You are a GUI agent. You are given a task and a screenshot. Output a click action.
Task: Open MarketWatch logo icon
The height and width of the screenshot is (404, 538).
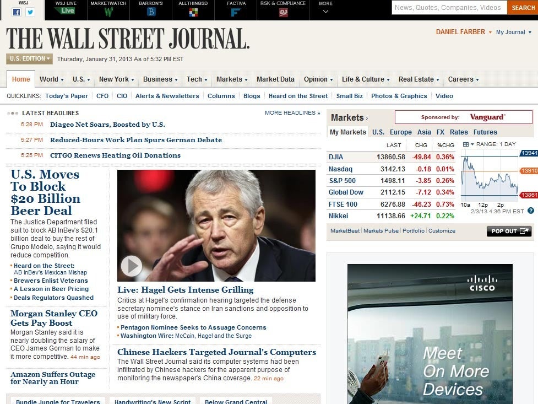108,12
